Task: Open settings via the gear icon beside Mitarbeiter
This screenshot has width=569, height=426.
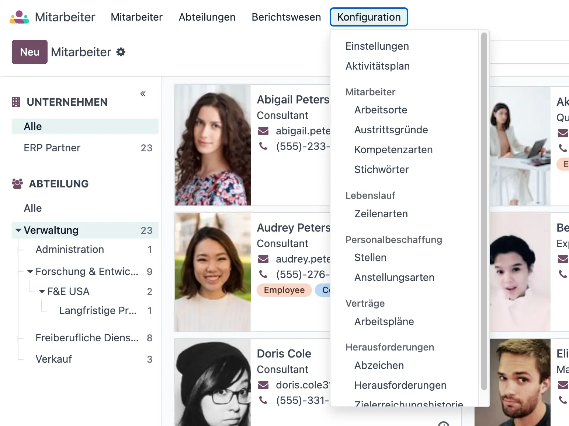Action: tap(121, 52)
